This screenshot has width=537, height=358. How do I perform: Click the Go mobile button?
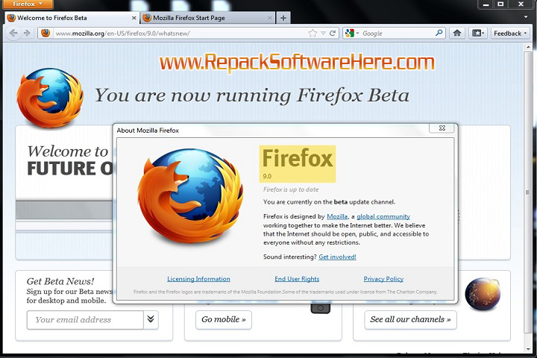[224, 320]
